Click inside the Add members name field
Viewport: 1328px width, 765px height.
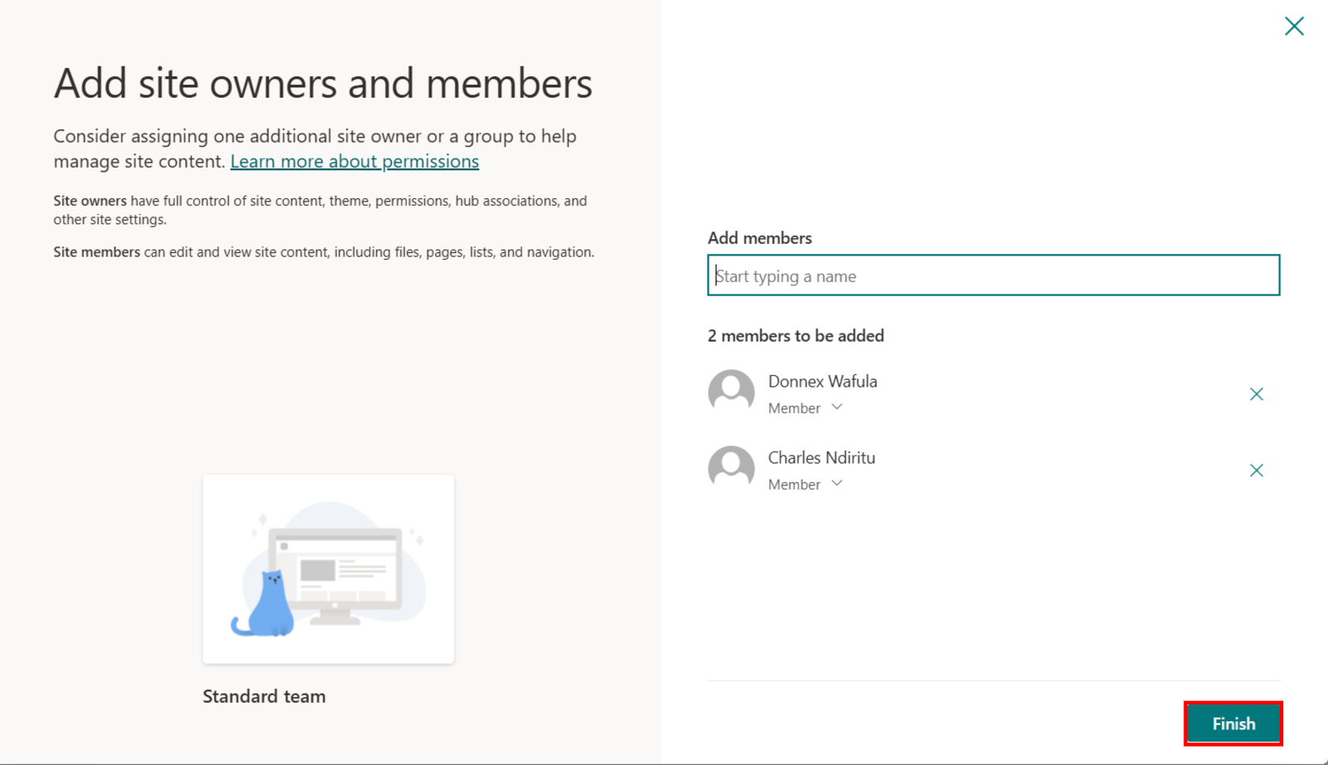[994, 275]
